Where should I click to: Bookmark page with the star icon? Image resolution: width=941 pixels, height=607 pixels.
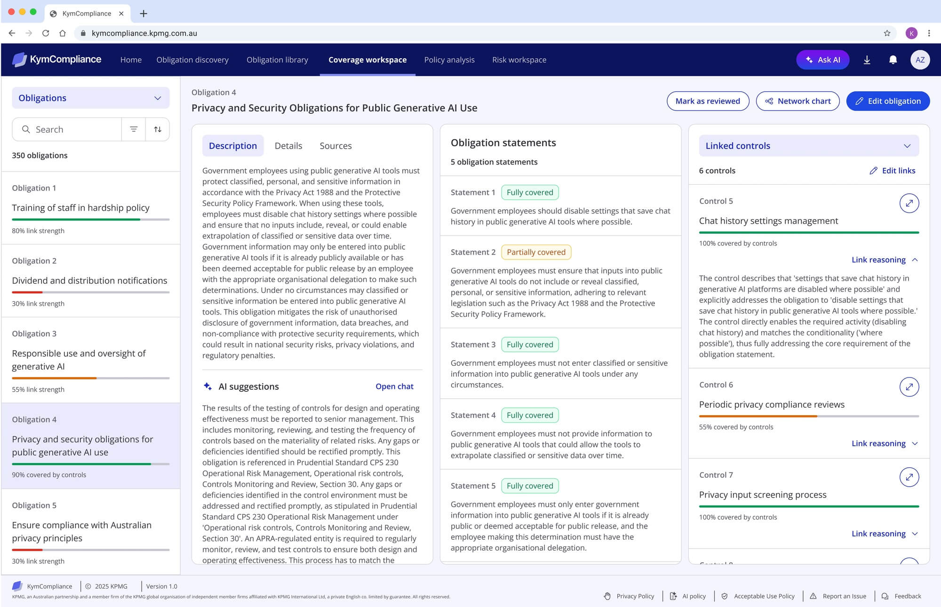point(887,33)
